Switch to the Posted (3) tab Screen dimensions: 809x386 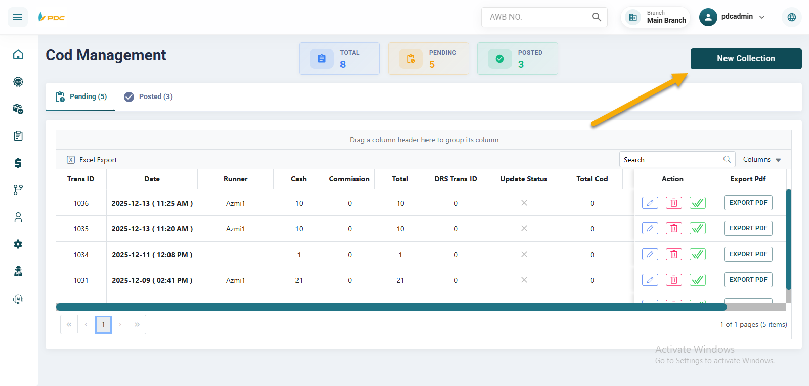(148, 96)
